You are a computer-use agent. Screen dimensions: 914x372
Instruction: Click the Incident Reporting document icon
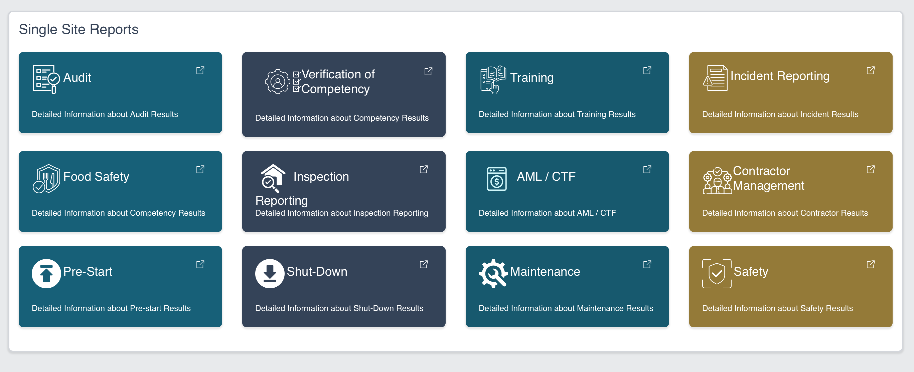[715, 78]
